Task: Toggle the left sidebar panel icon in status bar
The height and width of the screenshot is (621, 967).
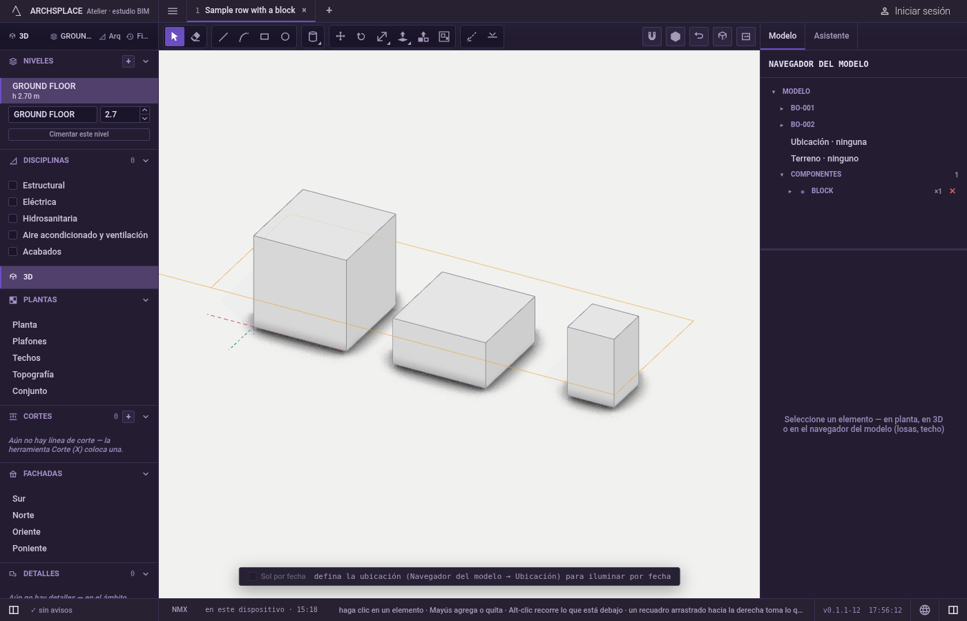Action: point(14,610)
